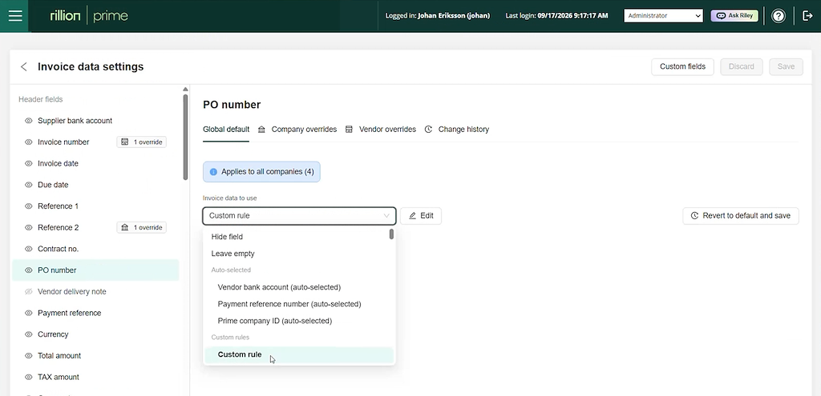Click the table icon on Vendor overrides tab
This screenshot has width=821, height=396.
349,129
